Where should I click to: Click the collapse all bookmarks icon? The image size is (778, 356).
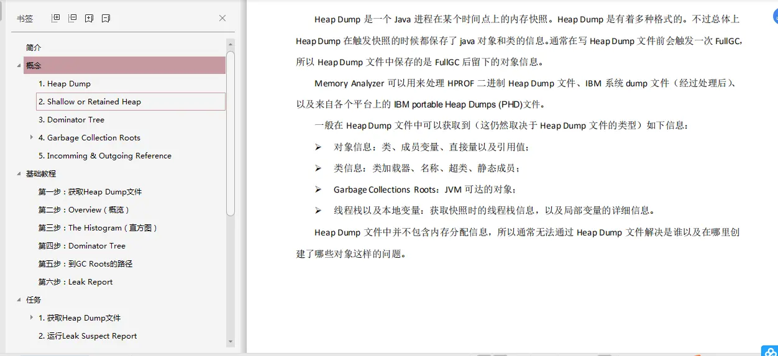(73, 19)
